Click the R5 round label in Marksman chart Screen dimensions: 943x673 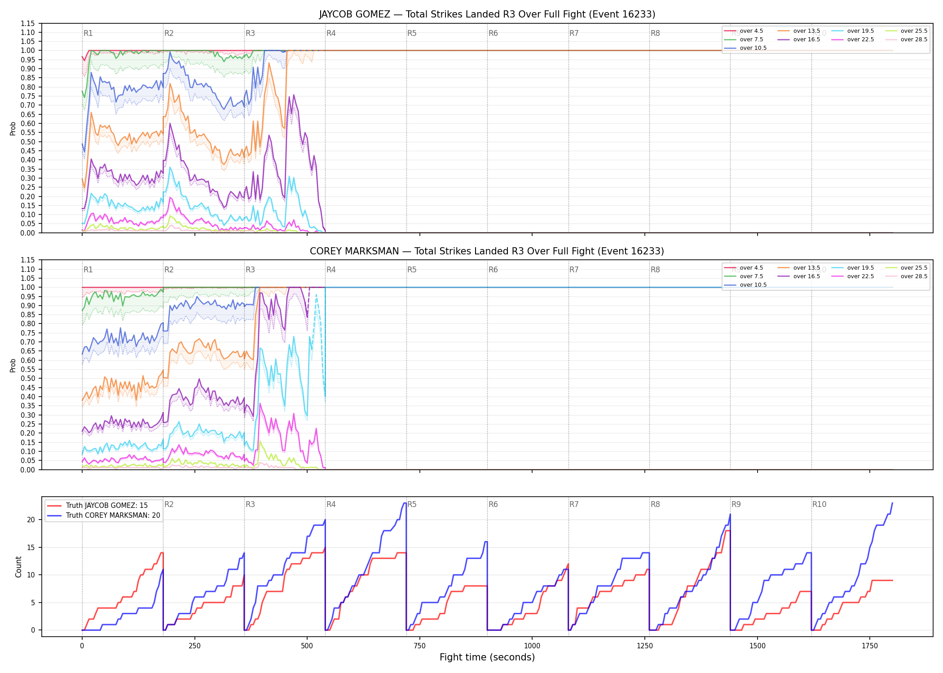[412, 270]
